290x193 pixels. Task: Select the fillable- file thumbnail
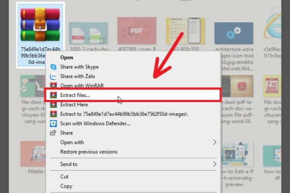[33, 154]
